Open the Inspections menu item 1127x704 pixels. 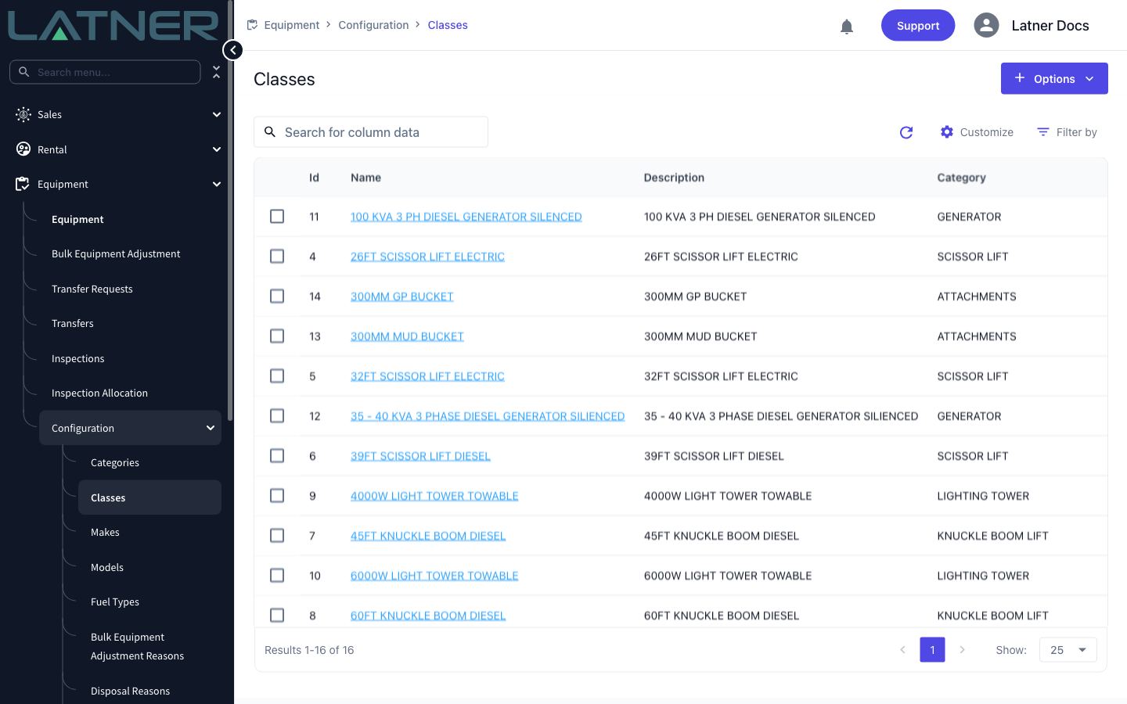click(x=78, y=358)
